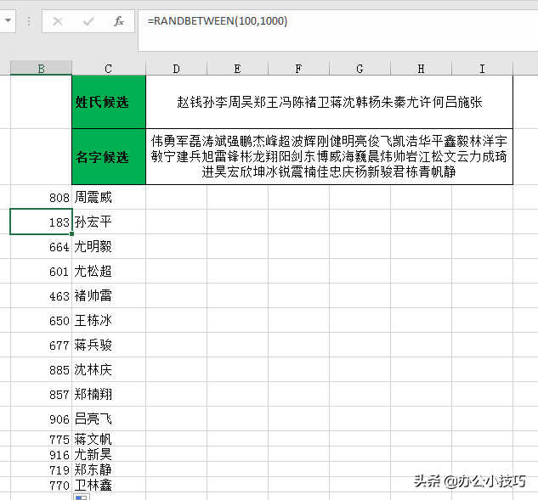
Task: Select column D header
Action: [177, 69]
